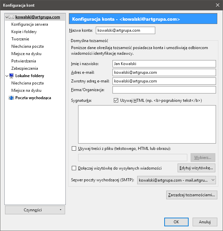
Task: Click the Anuluj button
Action: [x=205, y=222]
